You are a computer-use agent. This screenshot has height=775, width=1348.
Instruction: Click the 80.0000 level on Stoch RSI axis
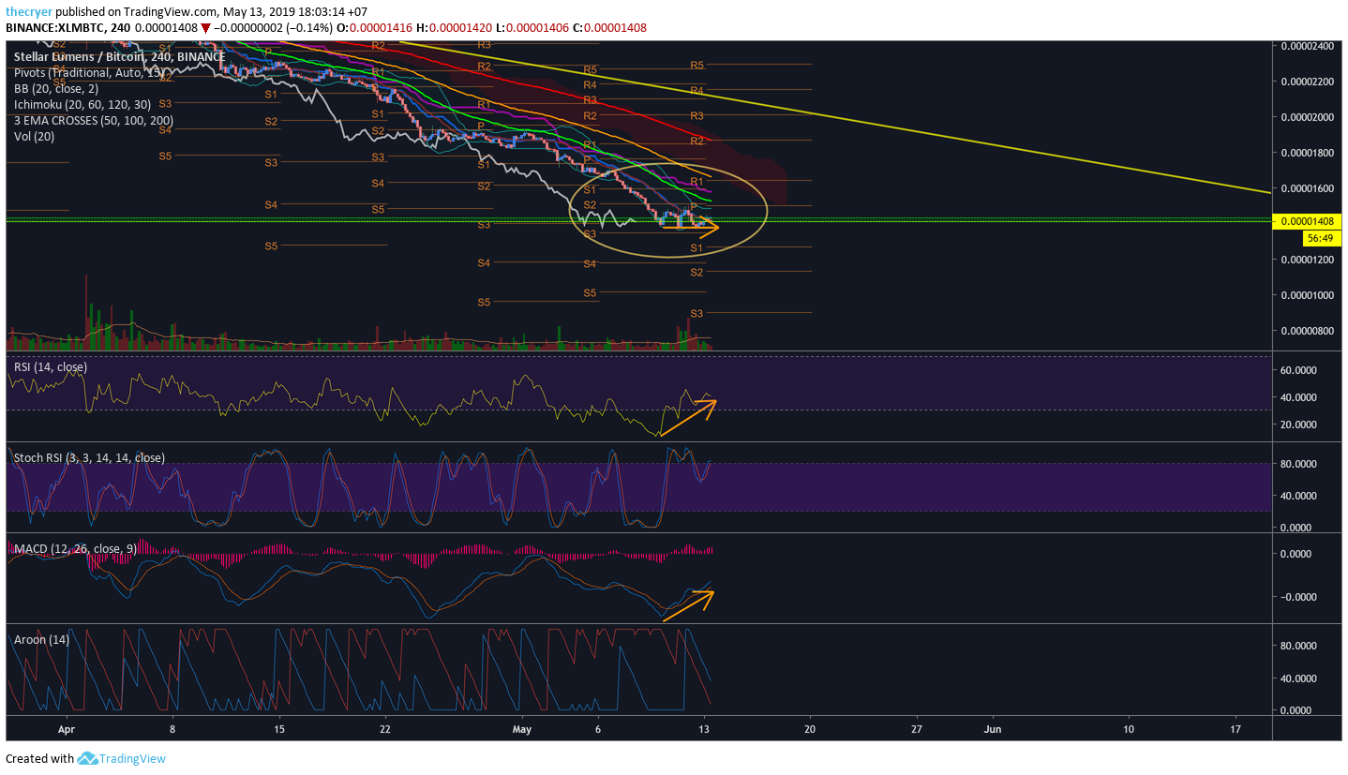[1301, 464]
